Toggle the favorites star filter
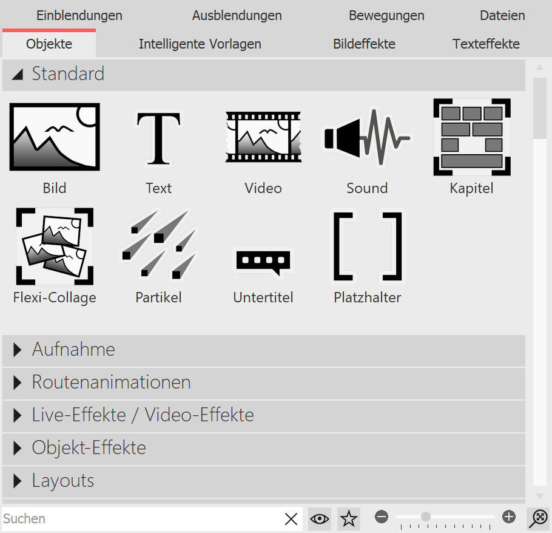The image size is (552, 533). coord(349,518)
